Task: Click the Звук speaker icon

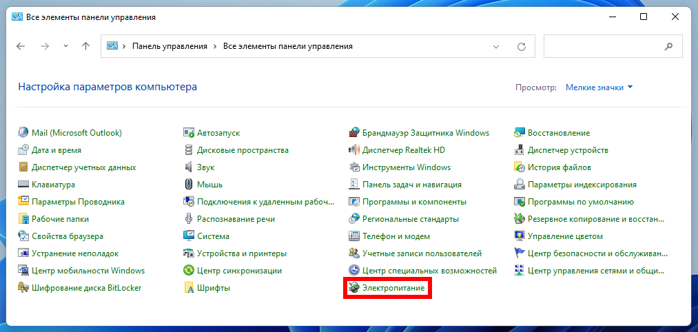Action: 189,167
